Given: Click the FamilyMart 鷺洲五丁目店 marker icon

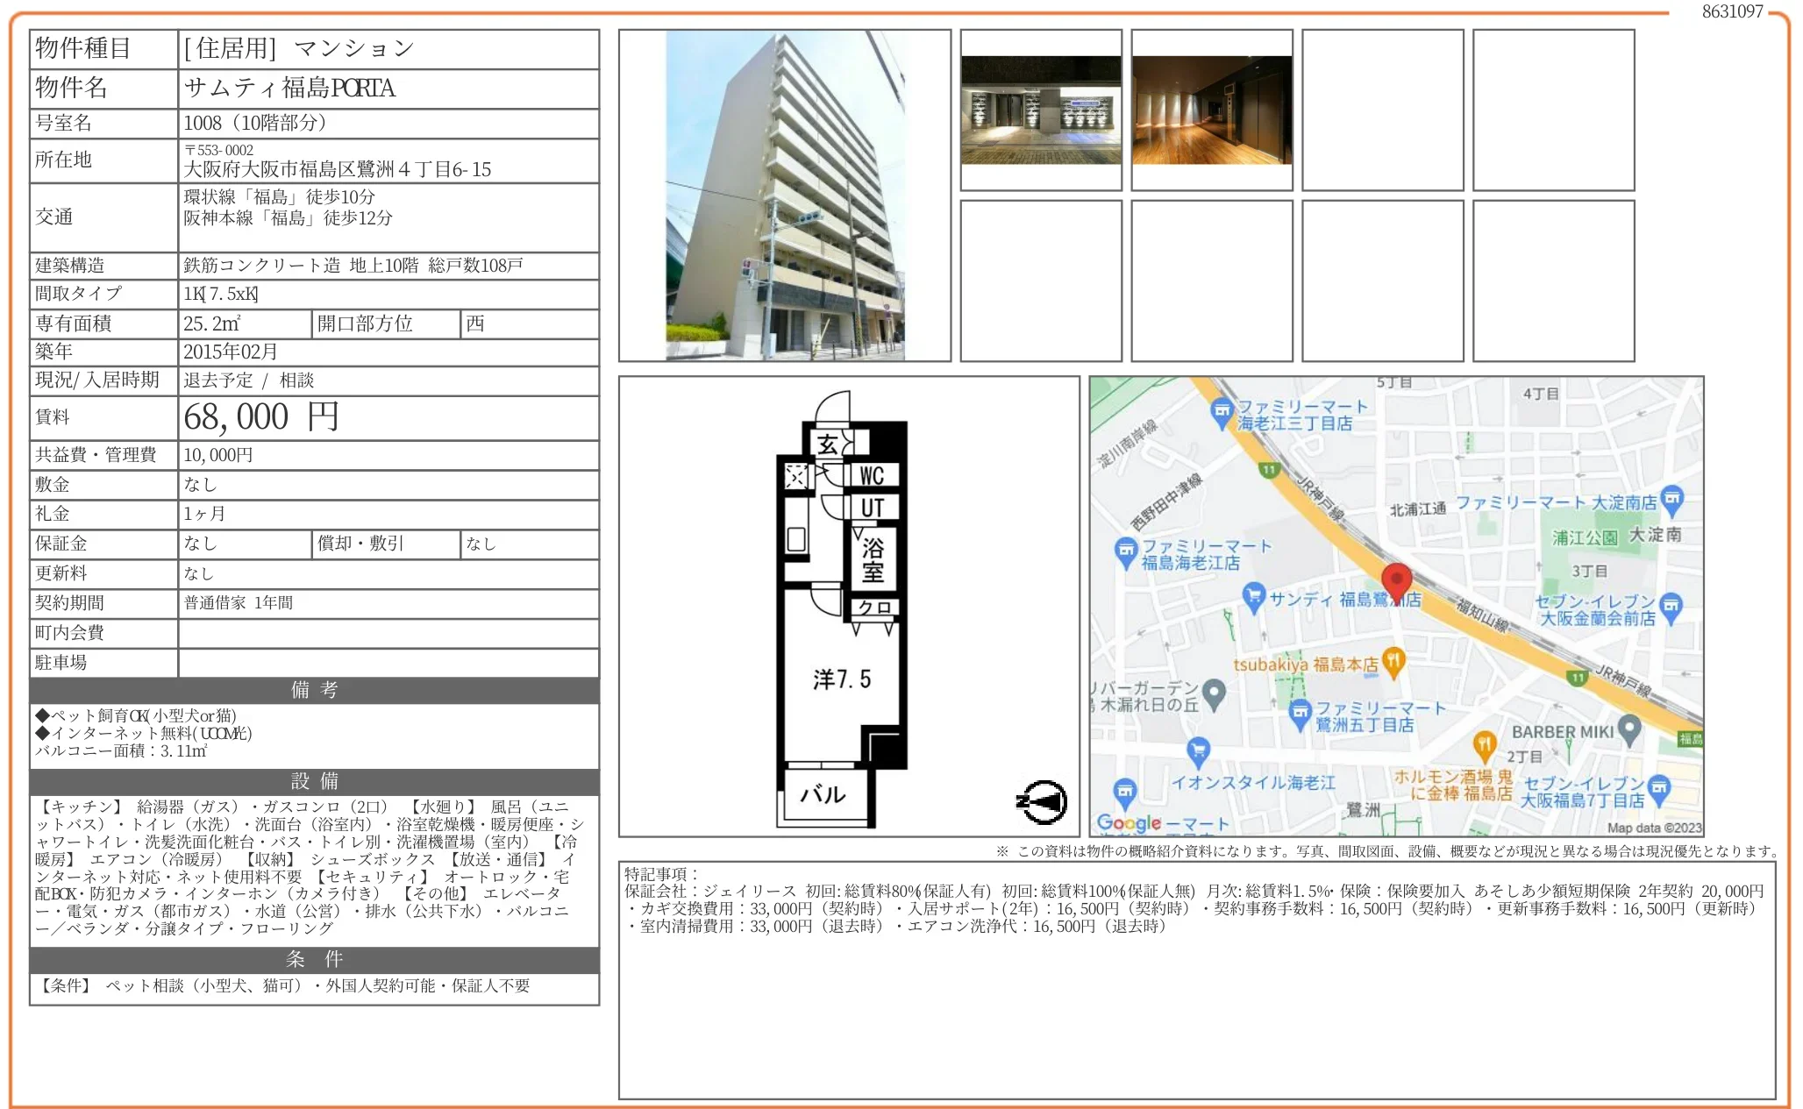Looking at the screenshot, I should tap(1301, 712).
